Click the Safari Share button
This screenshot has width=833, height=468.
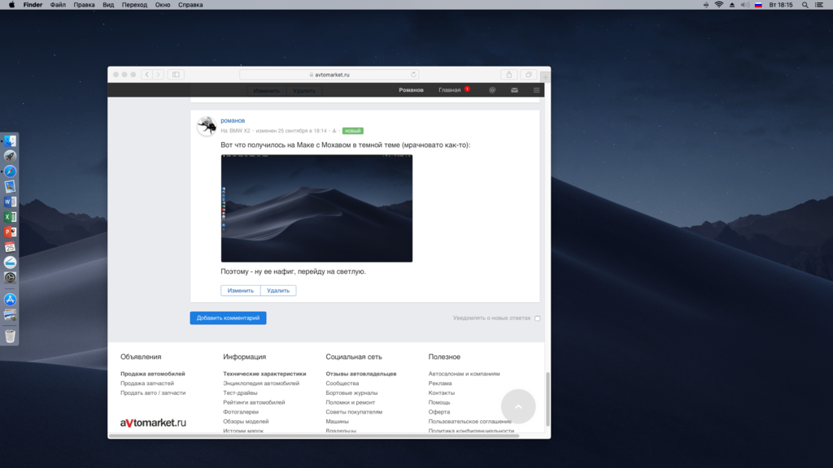tap(509, 75)
